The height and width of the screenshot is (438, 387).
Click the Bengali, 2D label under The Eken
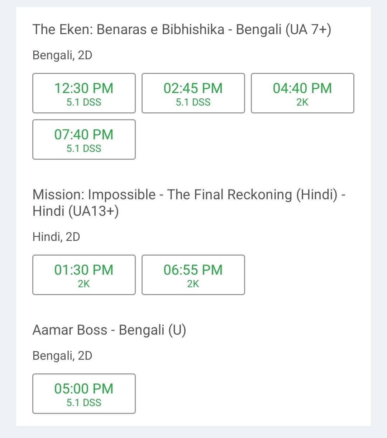[x=62, y=56]
